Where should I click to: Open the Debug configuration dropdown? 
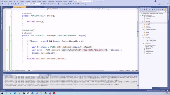(27, 4)
